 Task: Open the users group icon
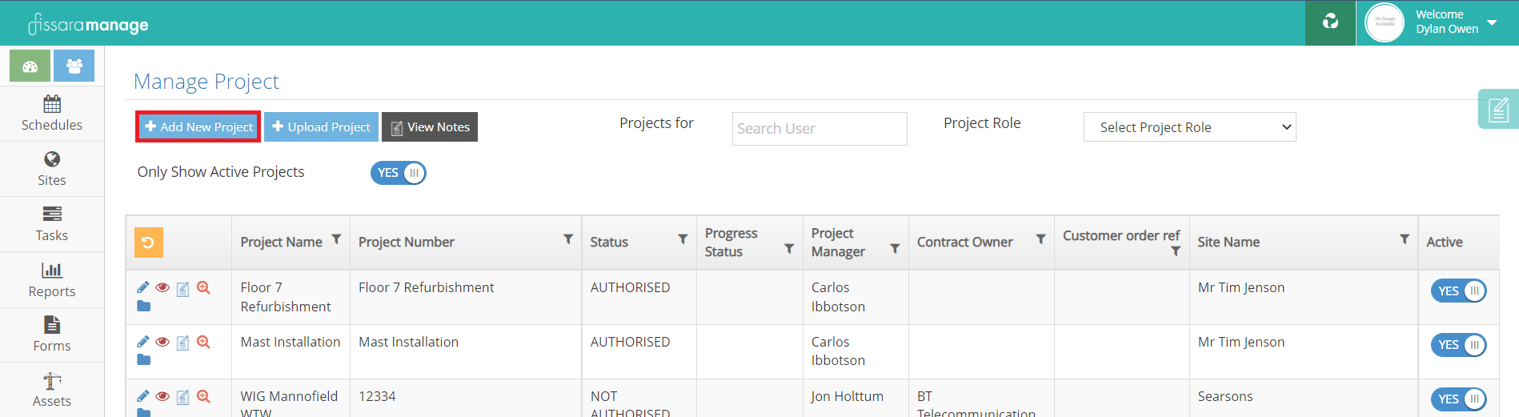(74, 66)
